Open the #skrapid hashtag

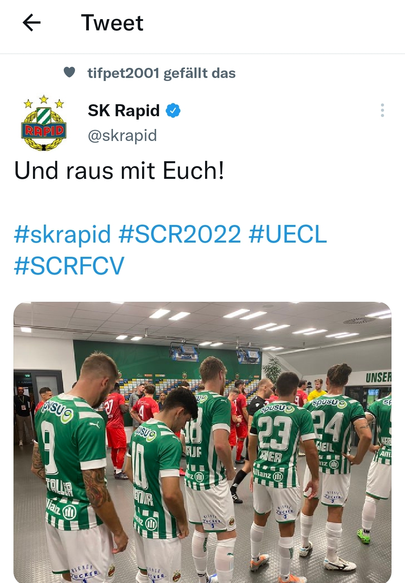pos(63,234)
